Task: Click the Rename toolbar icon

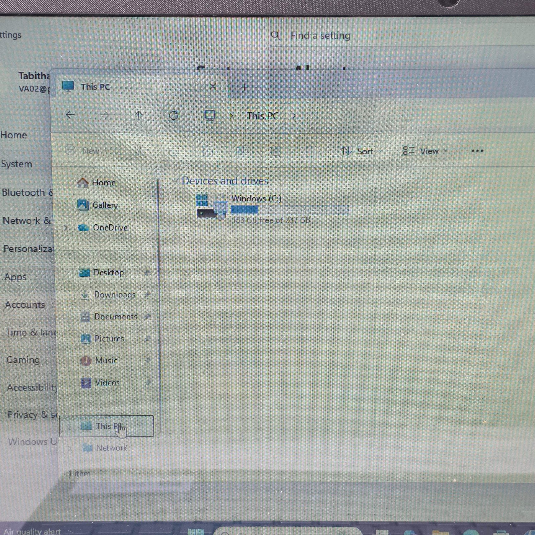Action: tap(241, 151)
